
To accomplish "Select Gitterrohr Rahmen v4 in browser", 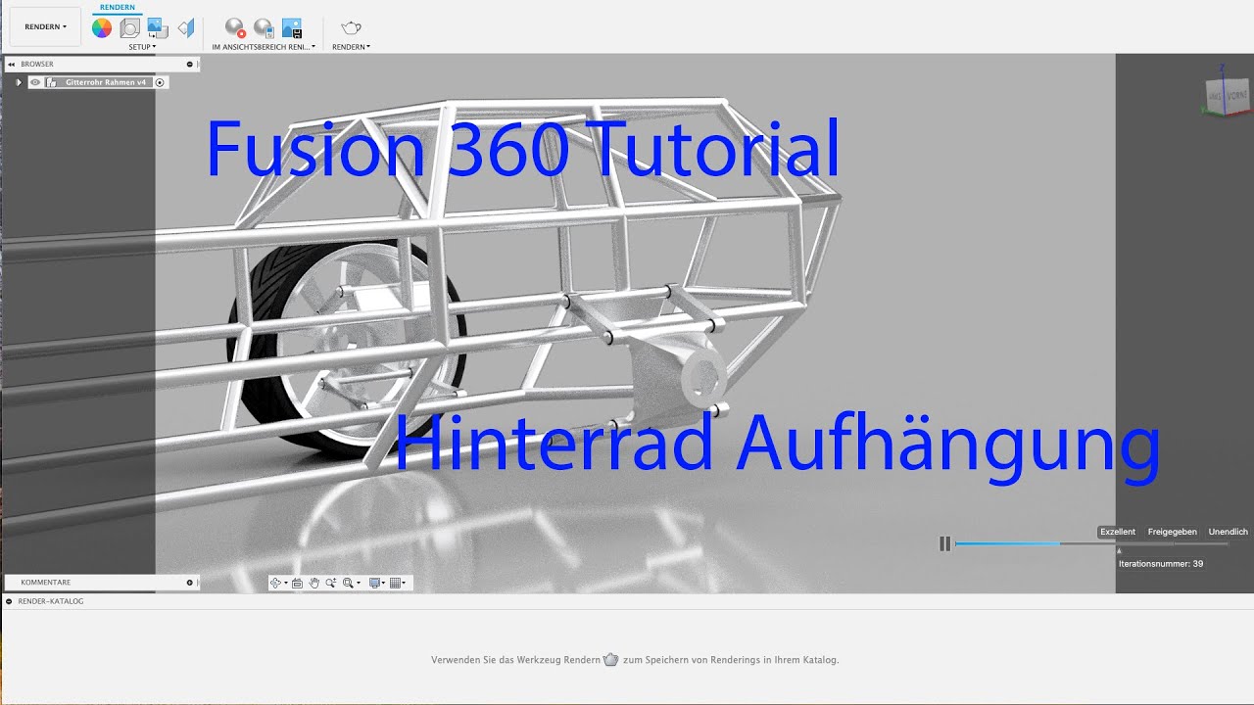I will (x=106, y=83).
